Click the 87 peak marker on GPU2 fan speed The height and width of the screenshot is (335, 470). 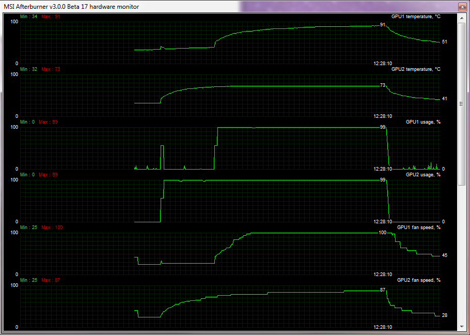[383, 290]
